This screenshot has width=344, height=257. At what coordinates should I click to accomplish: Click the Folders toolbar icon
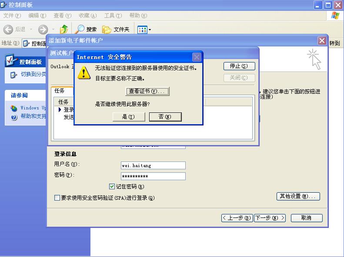(107, 30)
